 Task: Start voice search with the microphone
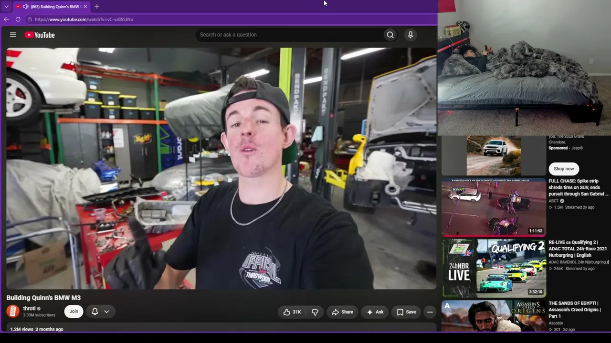point(411,35)
